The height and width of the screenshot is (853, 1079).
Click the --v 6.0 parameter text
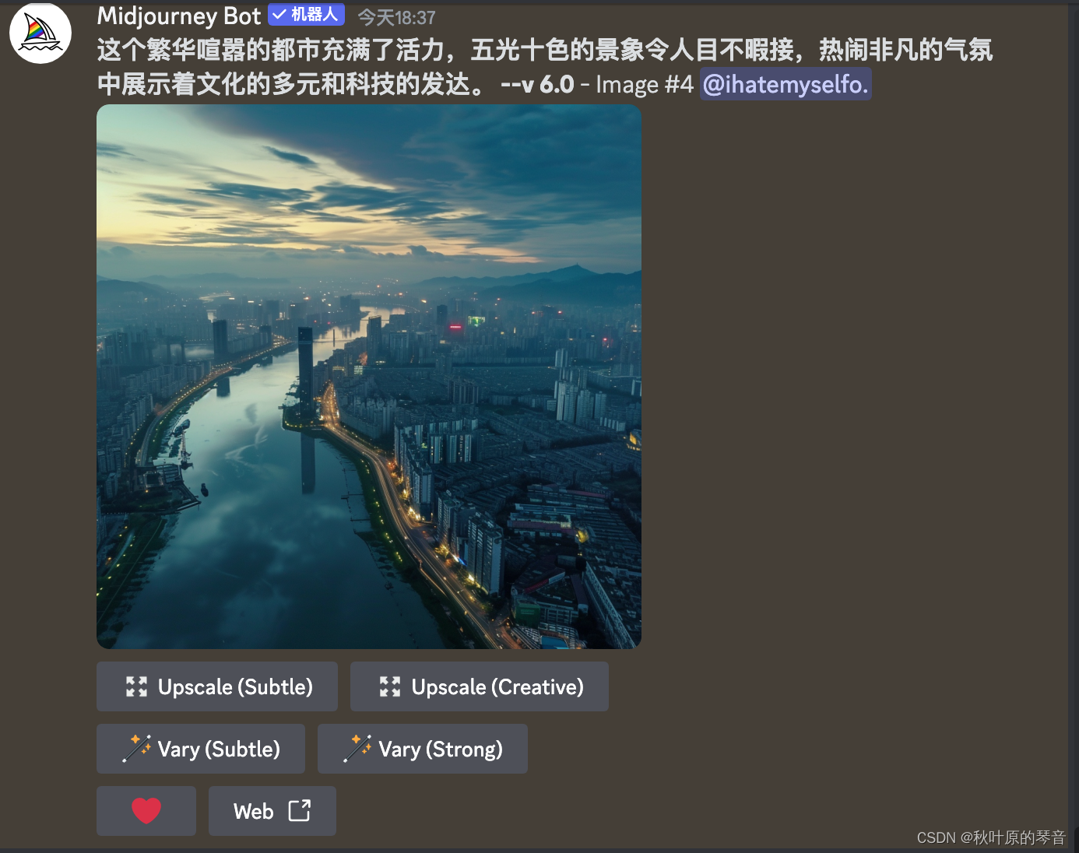coord(537,84)
